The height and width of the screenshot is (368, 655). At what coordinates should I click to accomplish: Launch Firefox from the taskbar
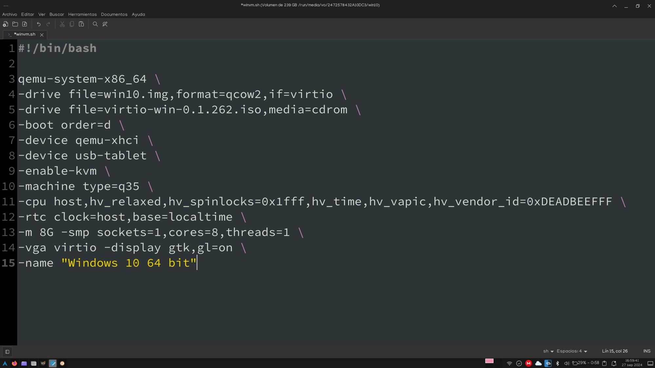14,363
